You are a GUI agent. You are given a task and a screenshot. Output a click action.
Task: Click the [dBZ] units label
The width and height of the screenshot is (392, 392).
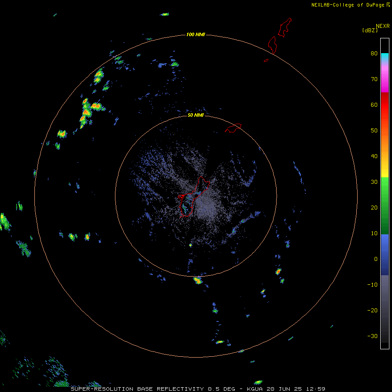point(370,30)
